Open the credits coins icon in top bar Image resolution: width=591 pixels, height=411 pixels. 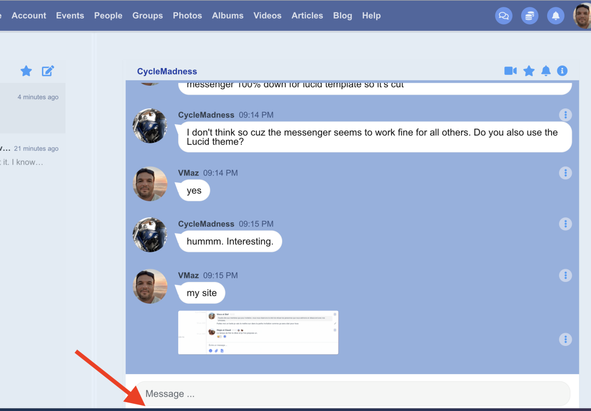click(x=529, y=16)
